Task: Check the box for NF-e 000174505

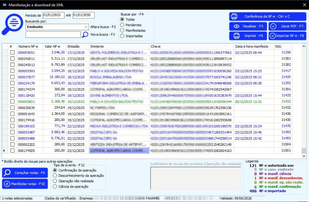Action: pos(12,151)
